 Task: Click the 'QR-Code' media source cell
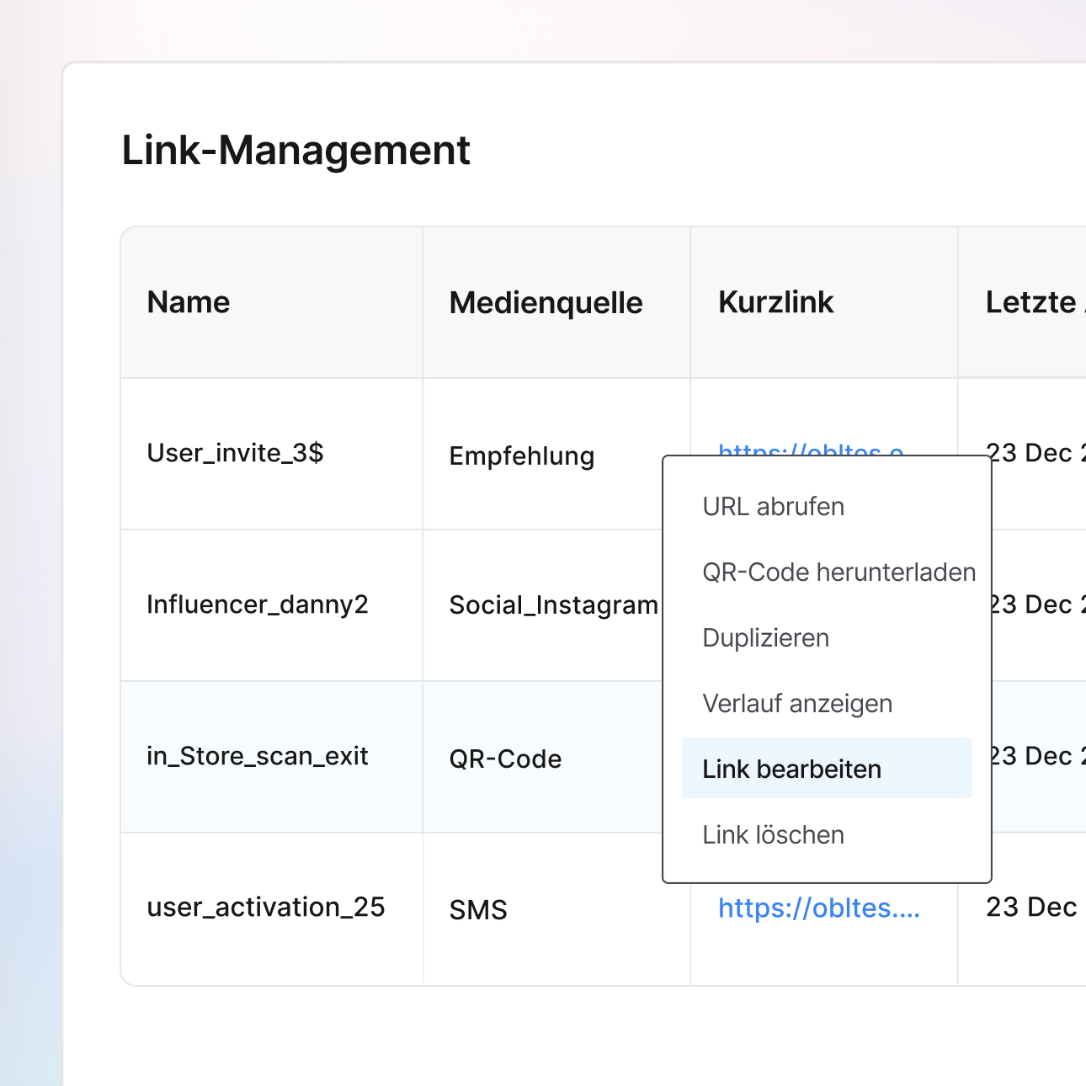click(505, 759)
